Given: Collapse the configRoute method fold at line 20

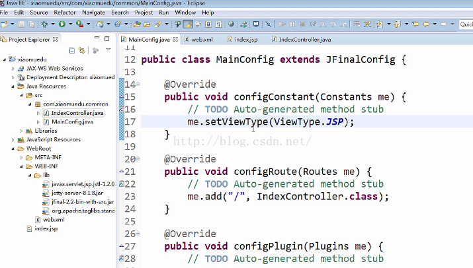Looking at the screenshot, I should [x=138, y=158].
